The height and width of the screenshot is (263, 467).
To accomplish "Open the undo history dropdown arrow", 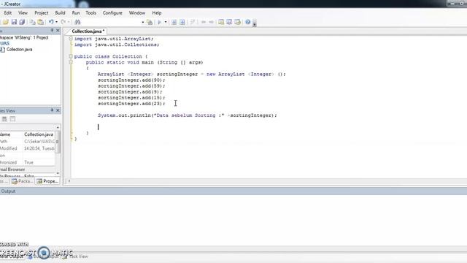I will point(56,22).
